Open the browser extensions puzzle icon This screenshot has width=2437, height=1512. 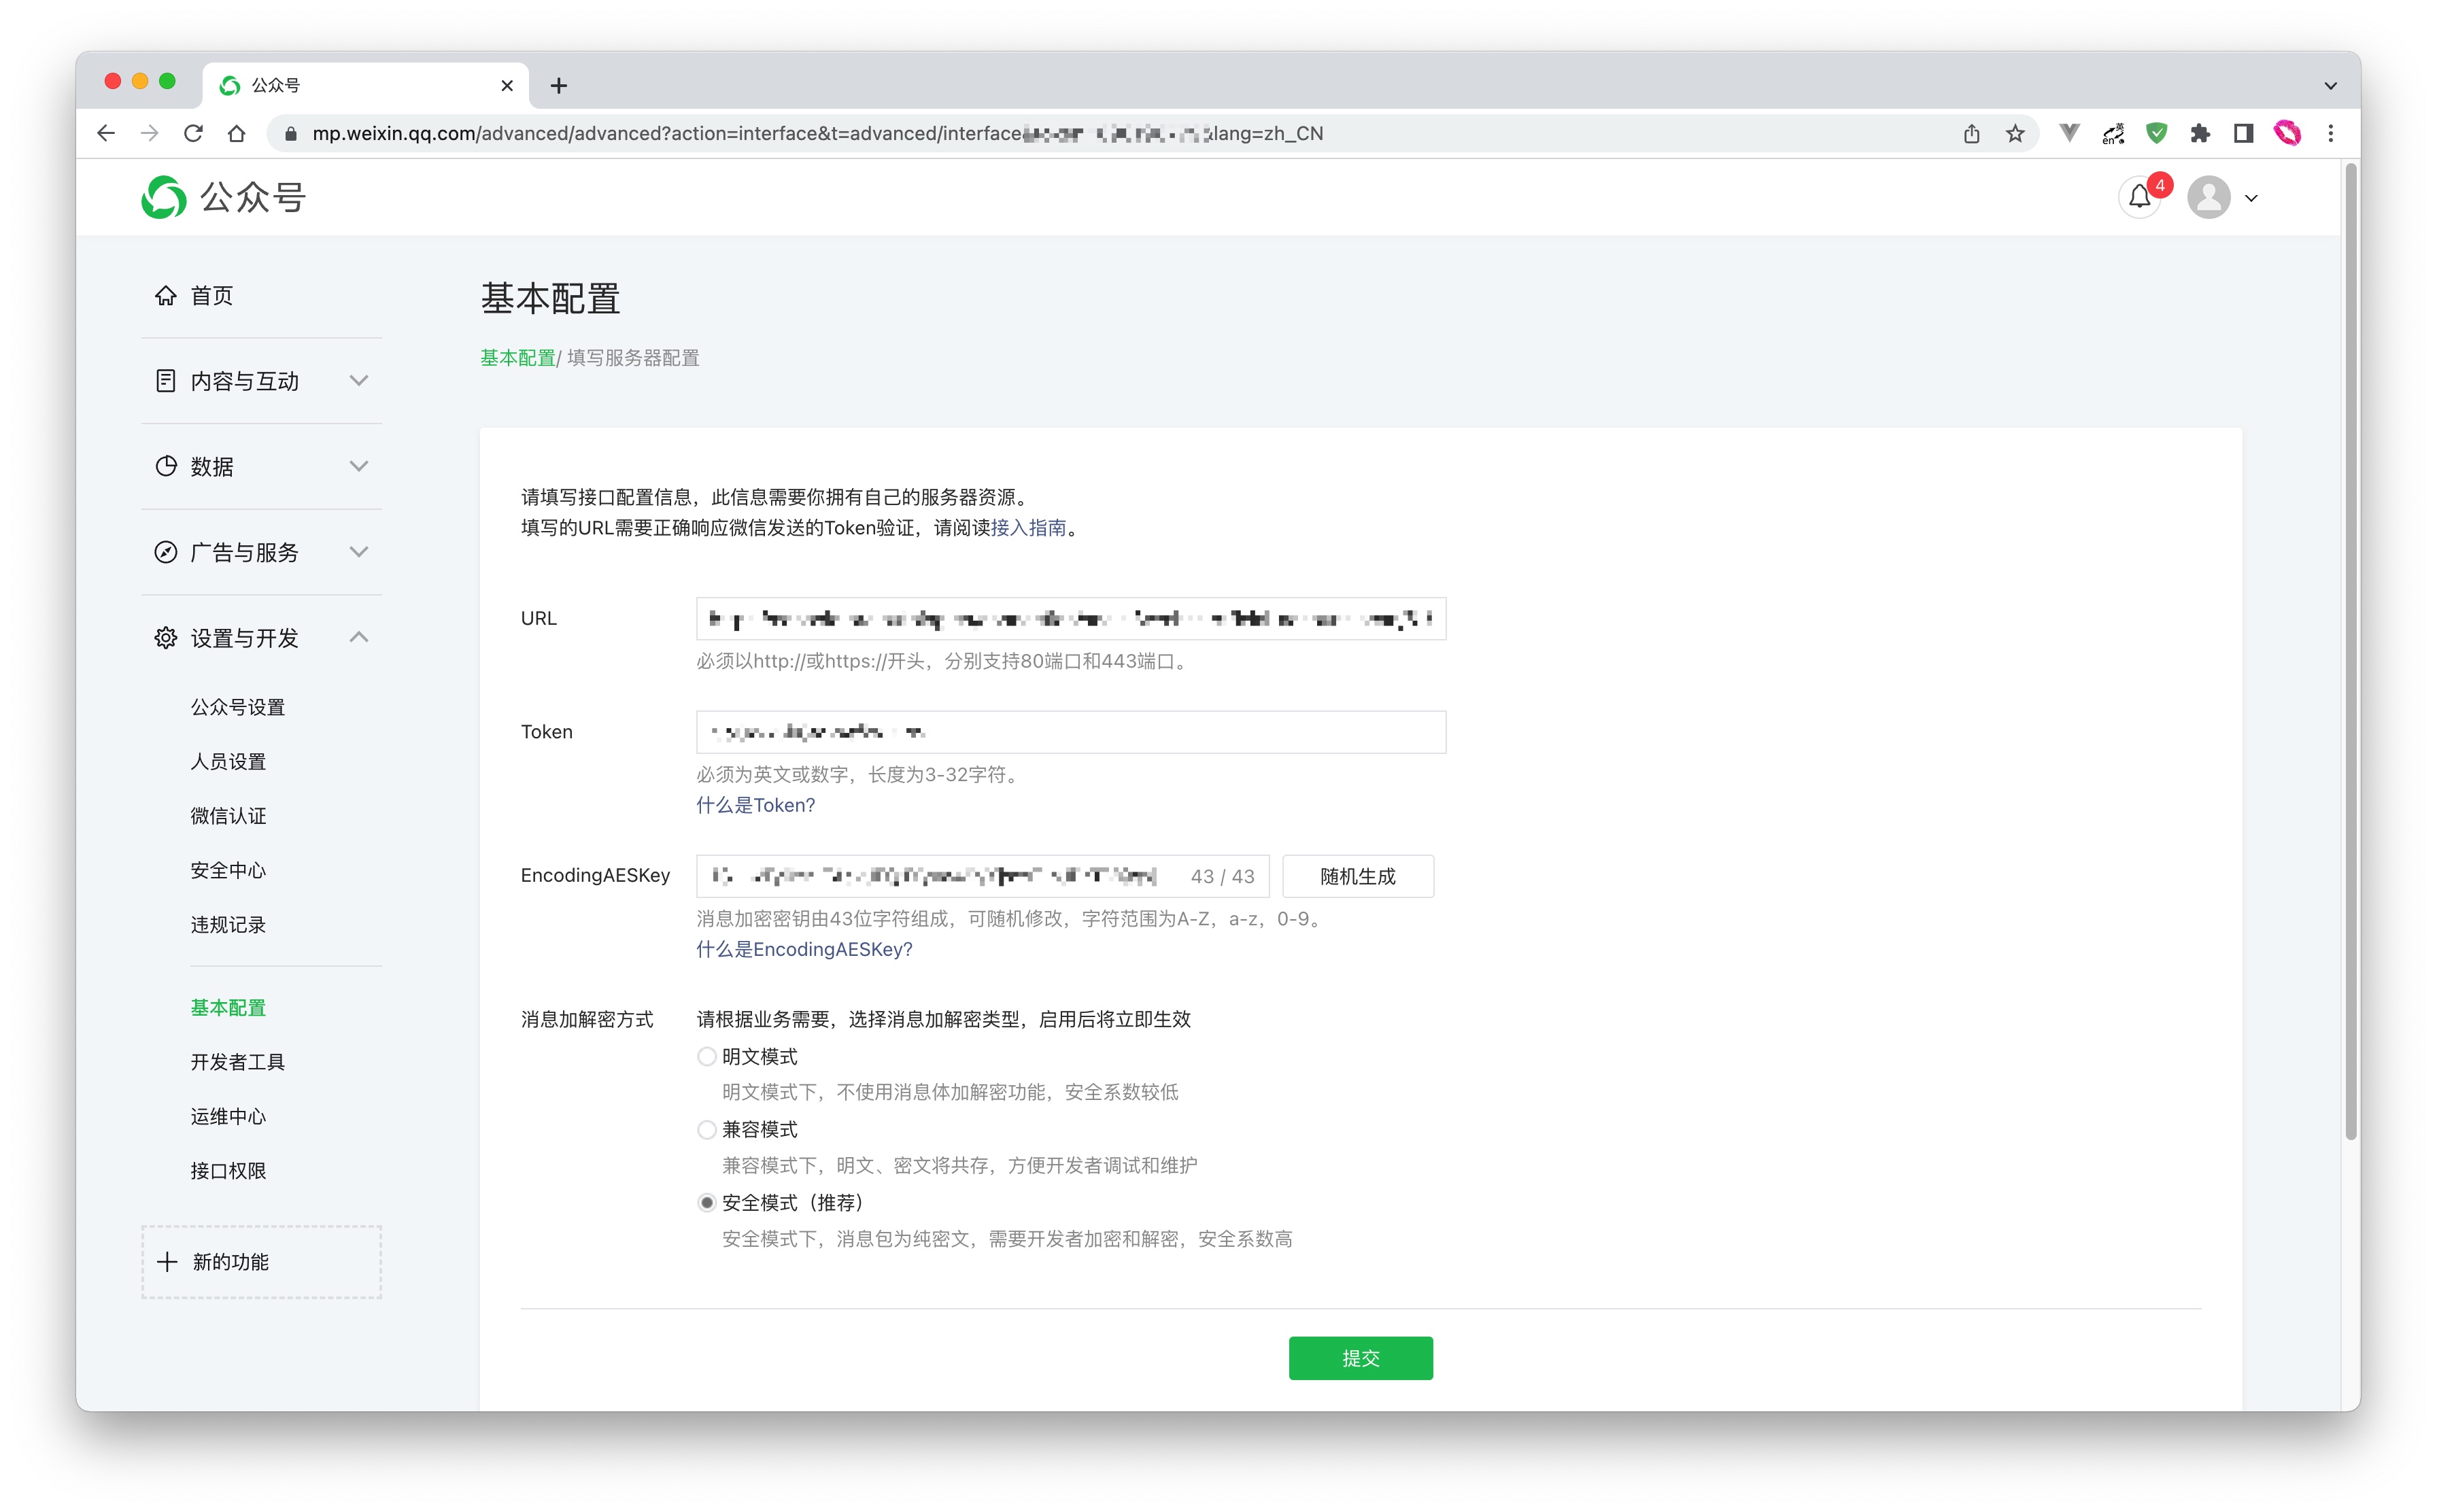coord(2200,133)
